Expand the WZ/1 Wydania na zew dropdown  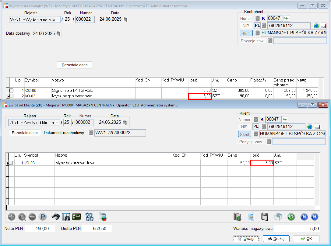tap(58, 19)
